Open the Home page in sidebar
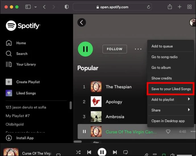 click(x=16, y=43)
